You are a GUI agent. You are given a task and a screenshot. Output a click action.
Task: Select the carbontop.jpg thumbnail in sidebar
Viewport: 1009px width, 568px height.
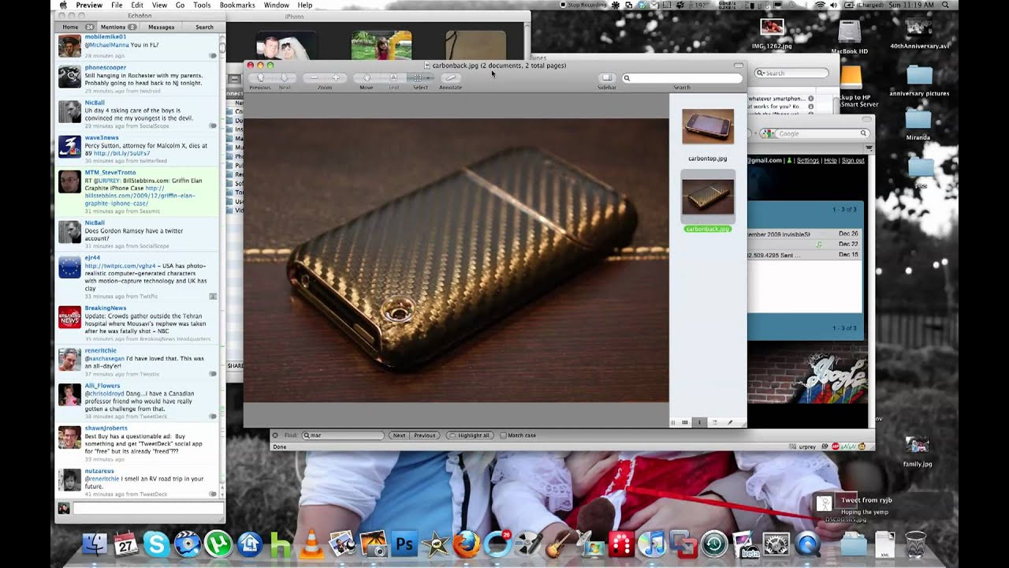click(708, 127)
